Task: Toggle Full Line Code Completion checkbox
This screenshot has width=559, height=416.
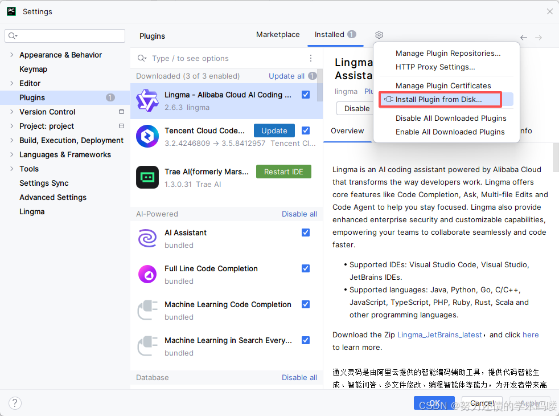Action: (x=306, y=268)
